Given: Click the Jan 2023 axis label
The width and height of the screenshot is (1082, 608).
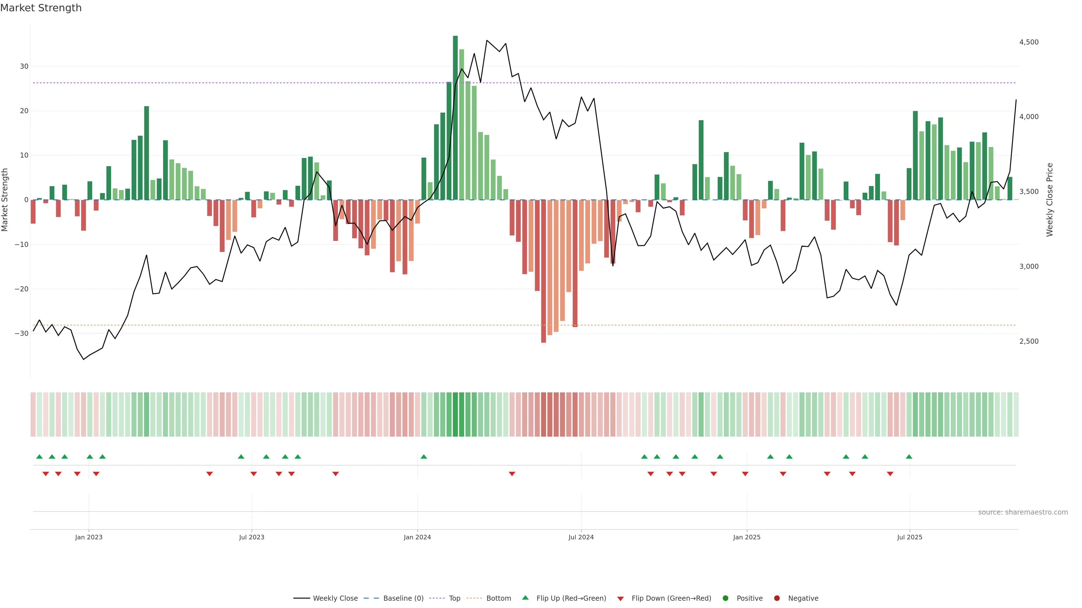Looking at the screenshot, I should 89,537.
